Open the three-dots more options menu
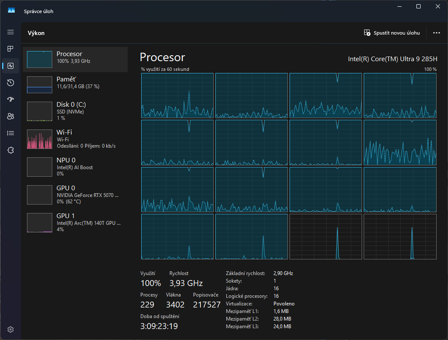The width and height of the screenshot is (448, 340). pyautogui.click(x=436, y=33)
